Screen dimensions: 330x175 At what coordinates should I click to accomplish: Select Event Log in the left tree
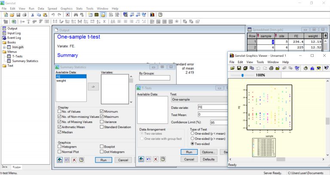point(14,38)
